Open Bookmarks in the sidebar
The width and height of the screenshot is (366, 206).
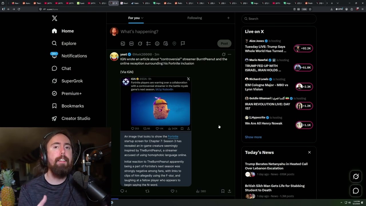(x=68, y=106)
